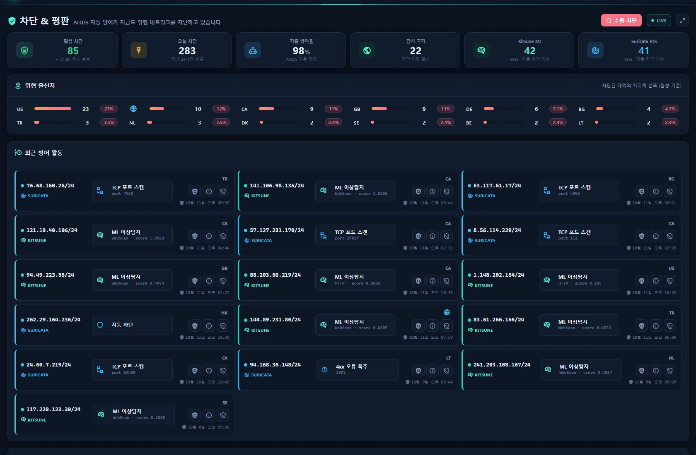Expand the panel with fullscreen arrows icon
Image resolution: width=696 pixels, height=455 pixels.
[x=682, y=20]
